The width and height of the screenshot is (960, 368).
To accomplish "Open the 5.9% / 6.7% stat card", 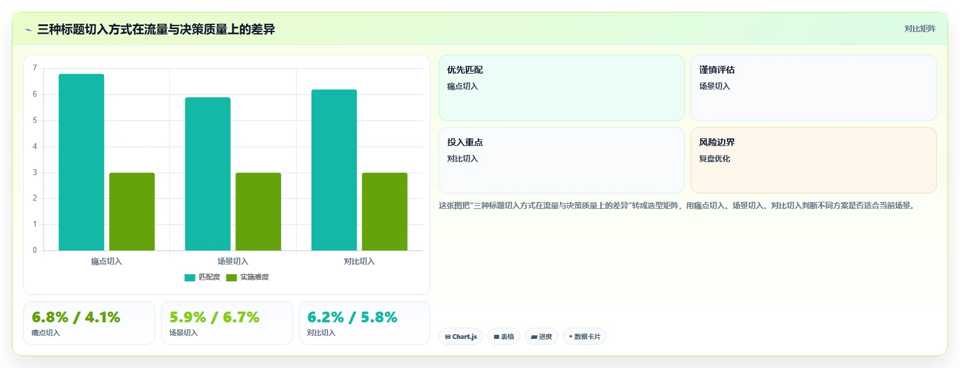I will click(227, 323).
